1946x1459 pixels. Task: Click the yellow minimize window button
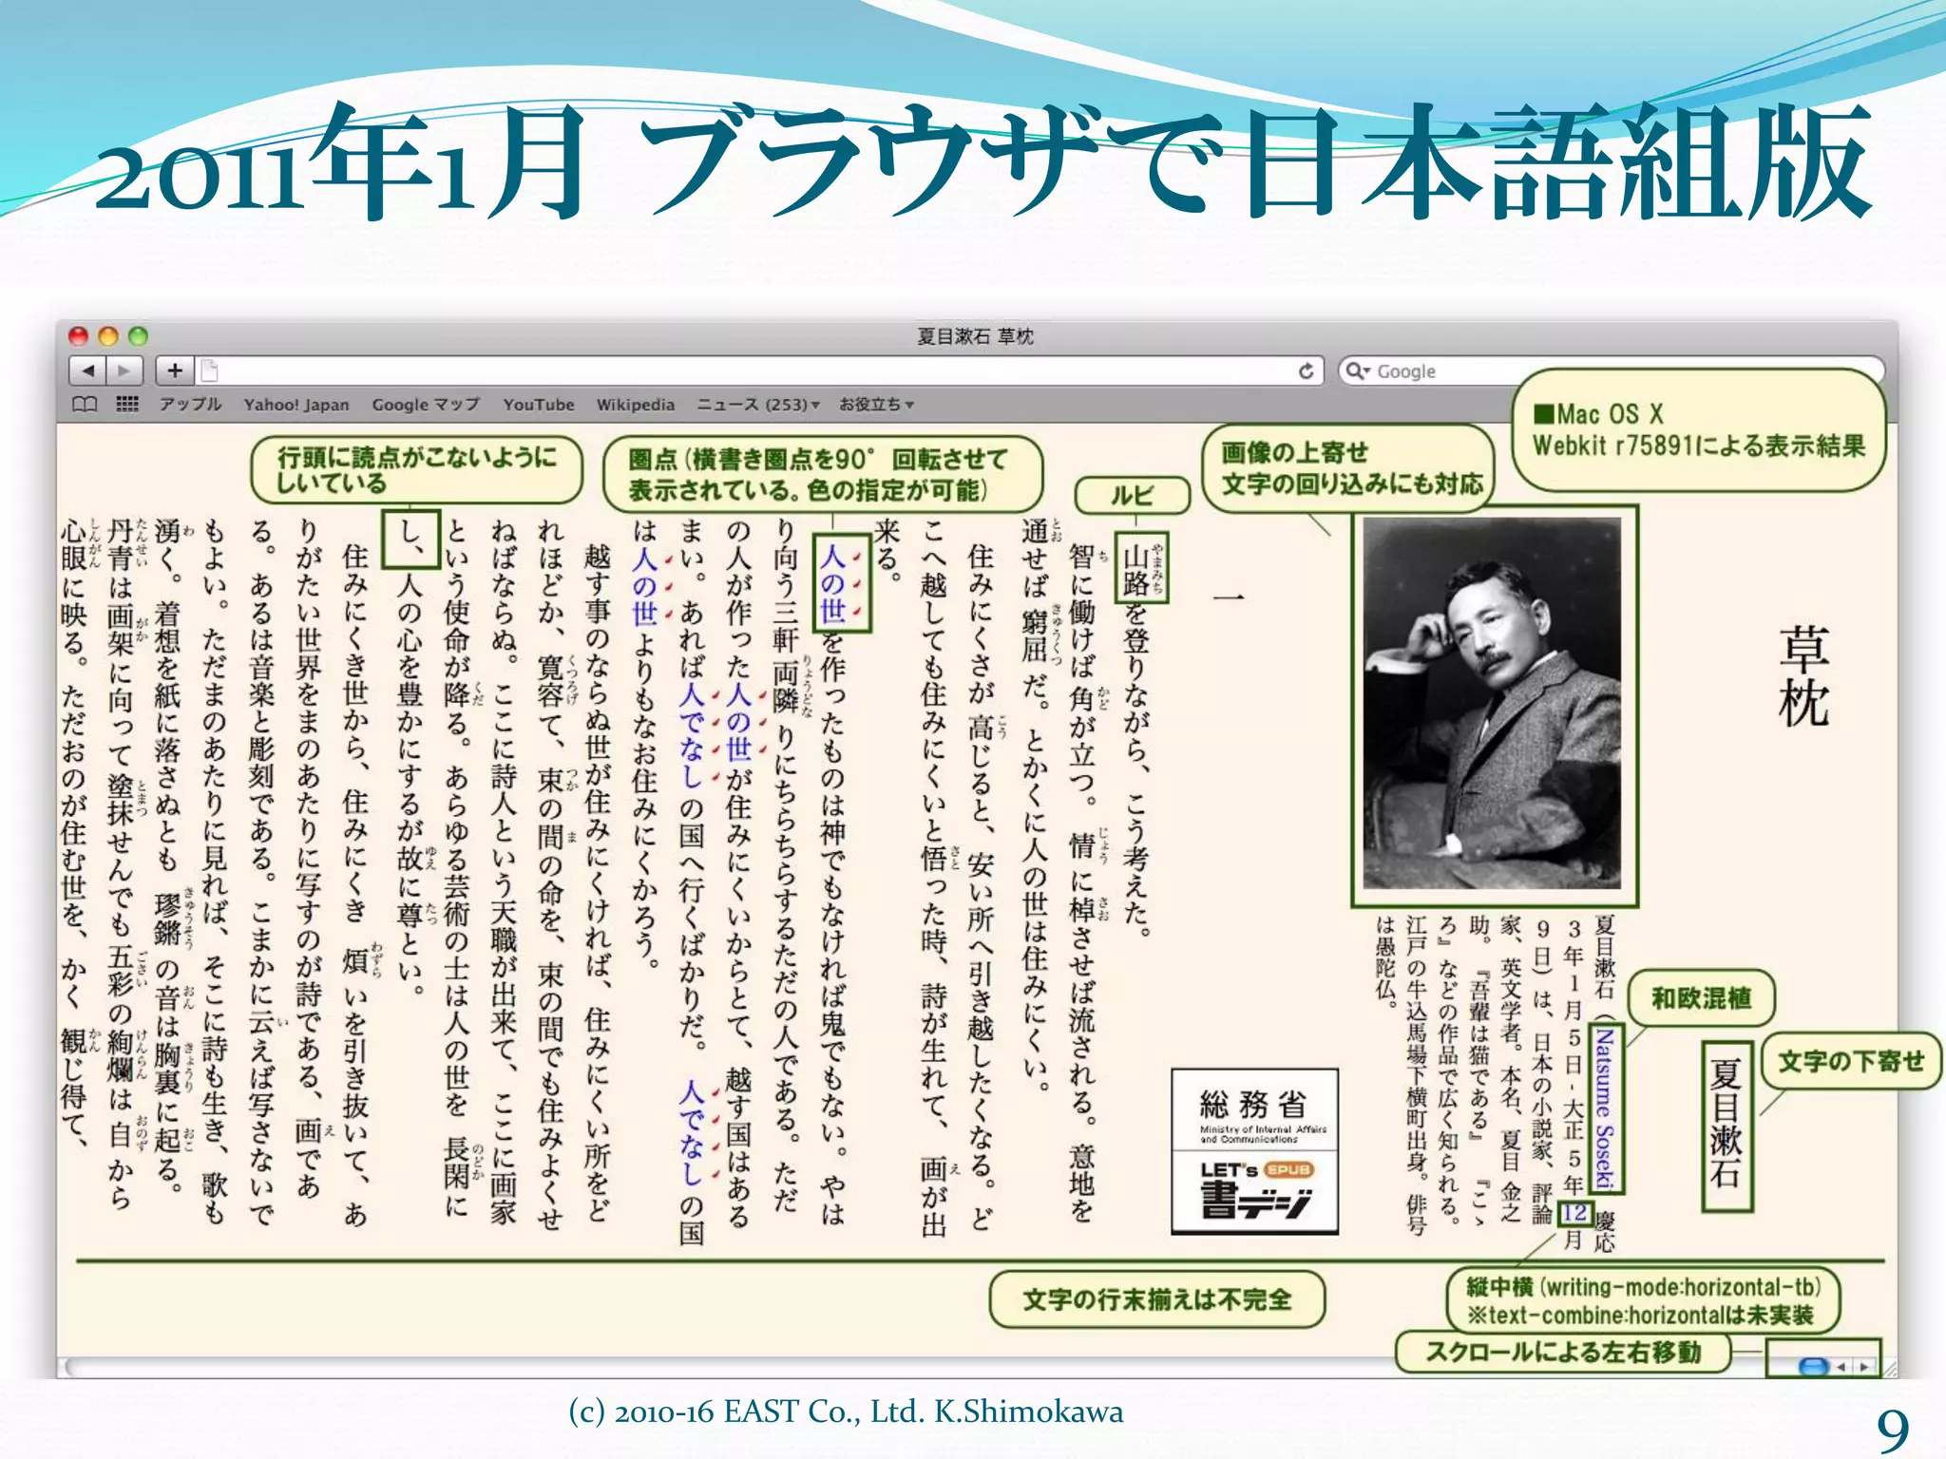(x=108, y=336)
